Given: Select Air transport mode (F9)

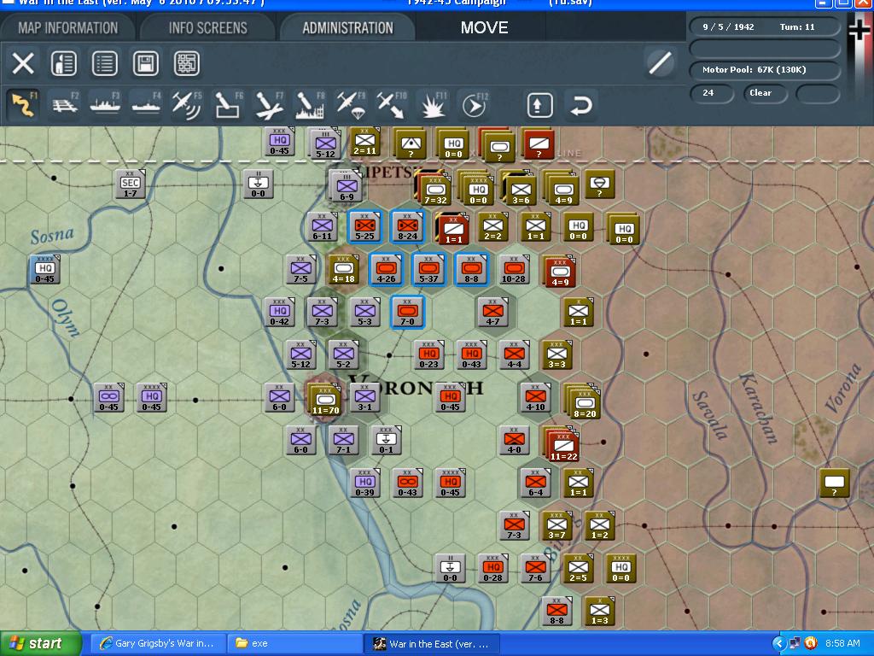Looking at the screenshot, I should [x=351, y=104].
